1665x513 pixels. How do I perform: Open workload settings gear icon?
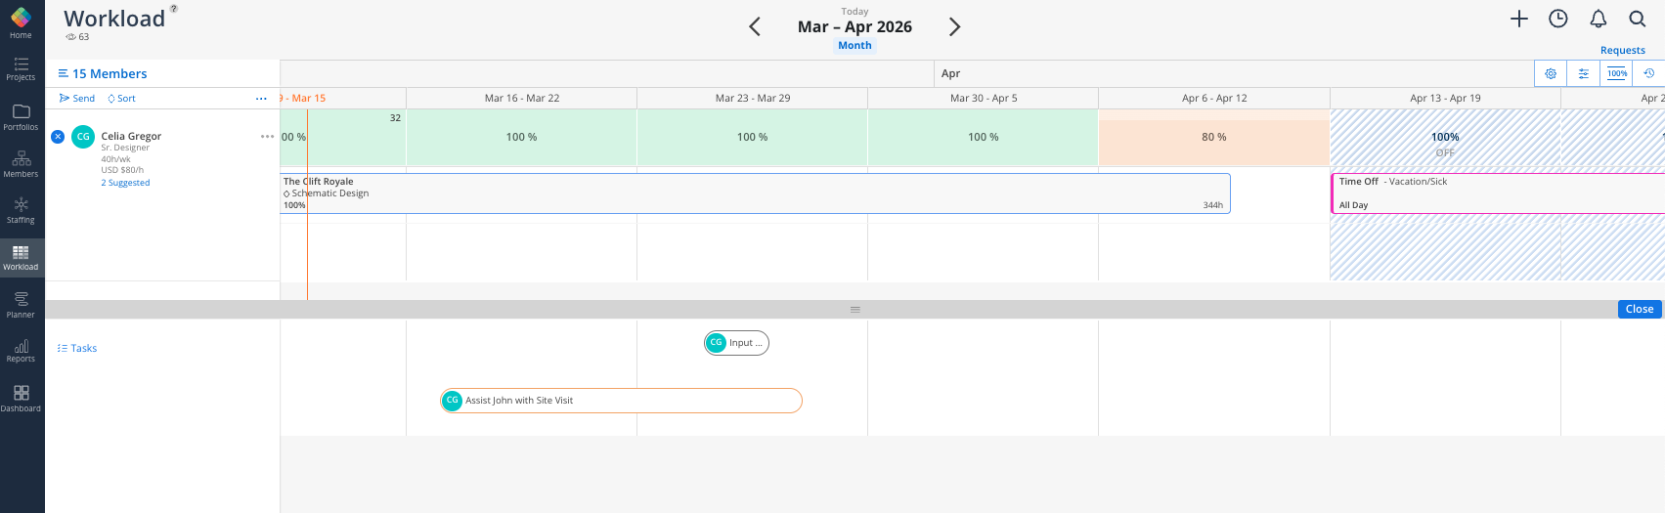[x=1551, y=73]
